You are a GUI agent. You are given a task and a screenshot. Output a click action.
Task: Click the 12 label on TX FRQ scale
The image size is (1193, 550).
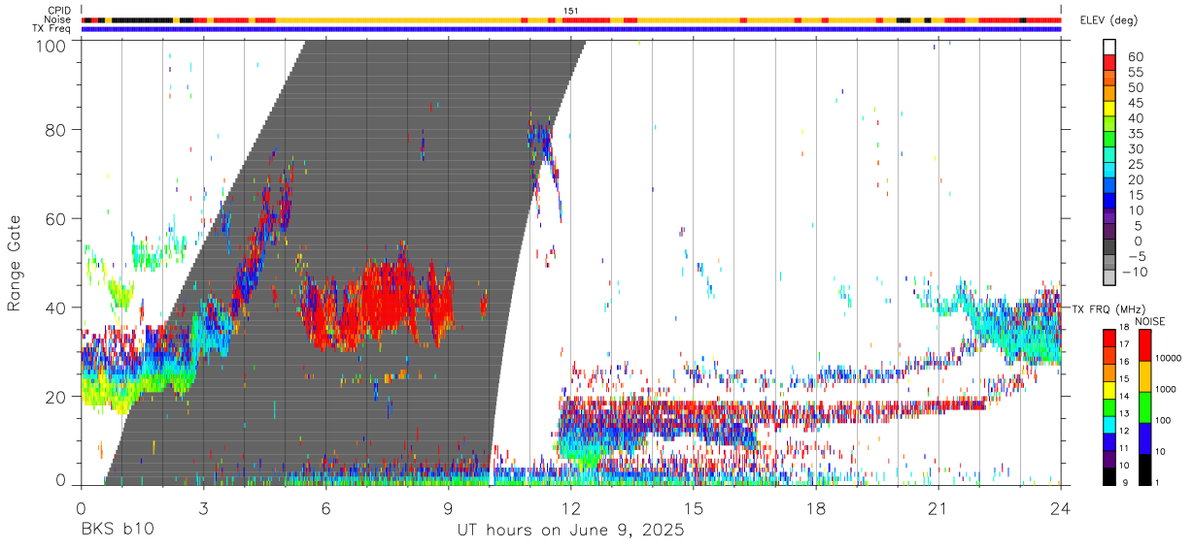pos(1124,431)
